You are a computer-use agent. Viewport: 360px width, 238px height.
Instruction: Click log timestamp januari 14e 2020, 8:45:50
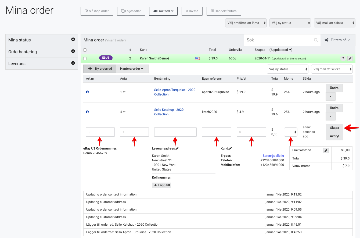coord(284,232)
